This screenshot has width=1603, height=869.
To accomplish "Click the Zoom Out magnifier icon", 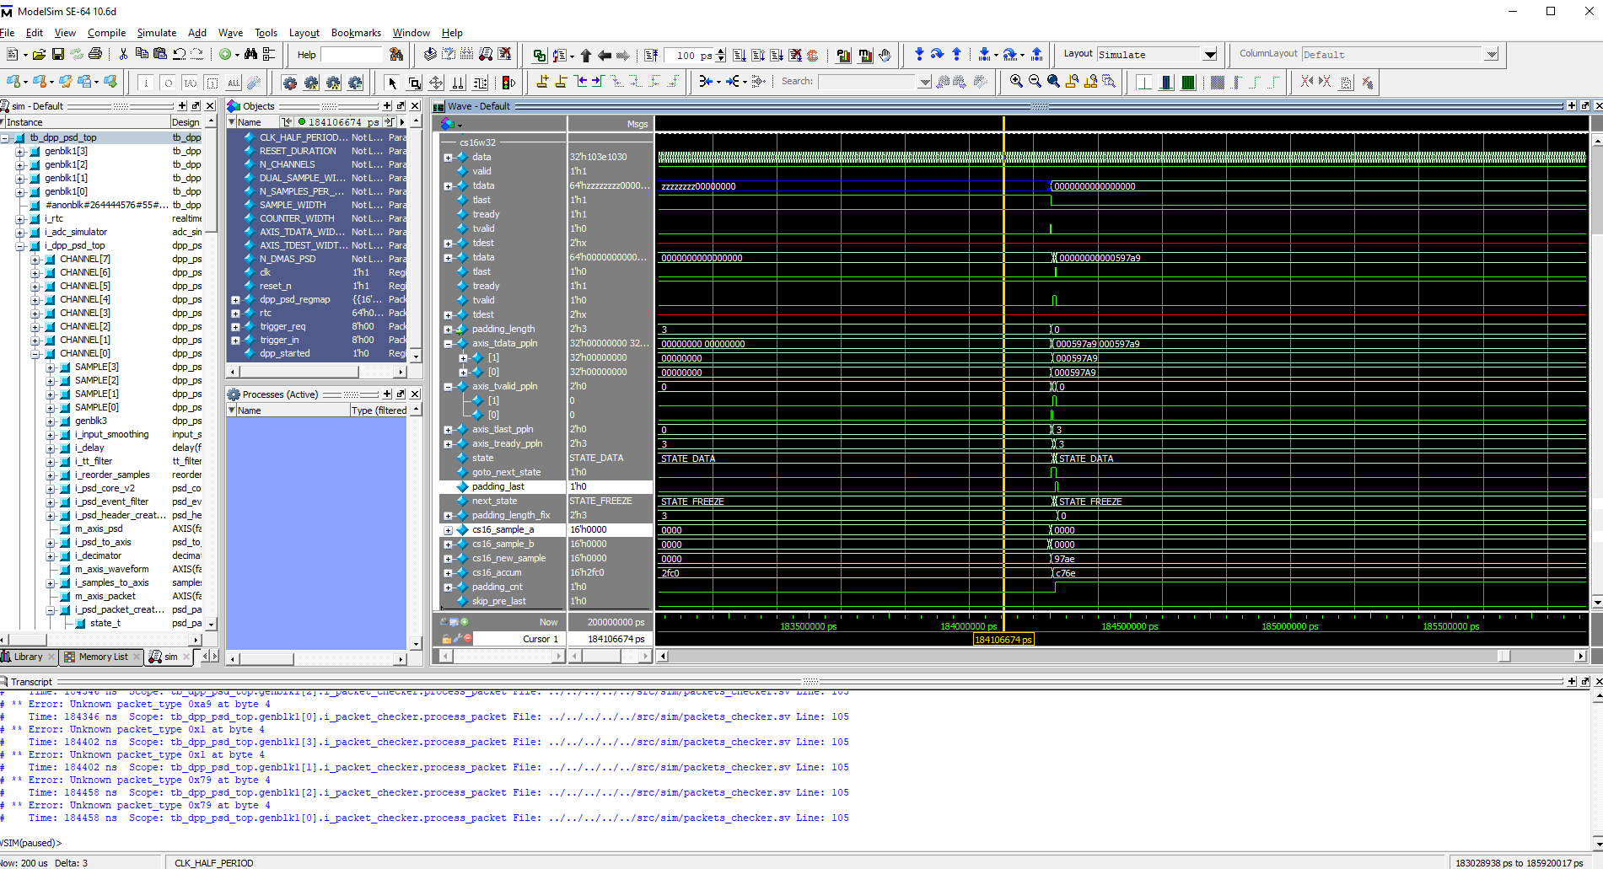I will pos(1035,81).
